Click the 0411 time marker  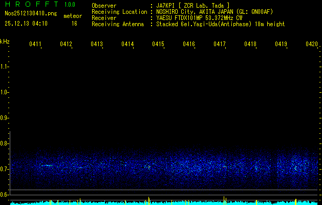coord(35,45)
